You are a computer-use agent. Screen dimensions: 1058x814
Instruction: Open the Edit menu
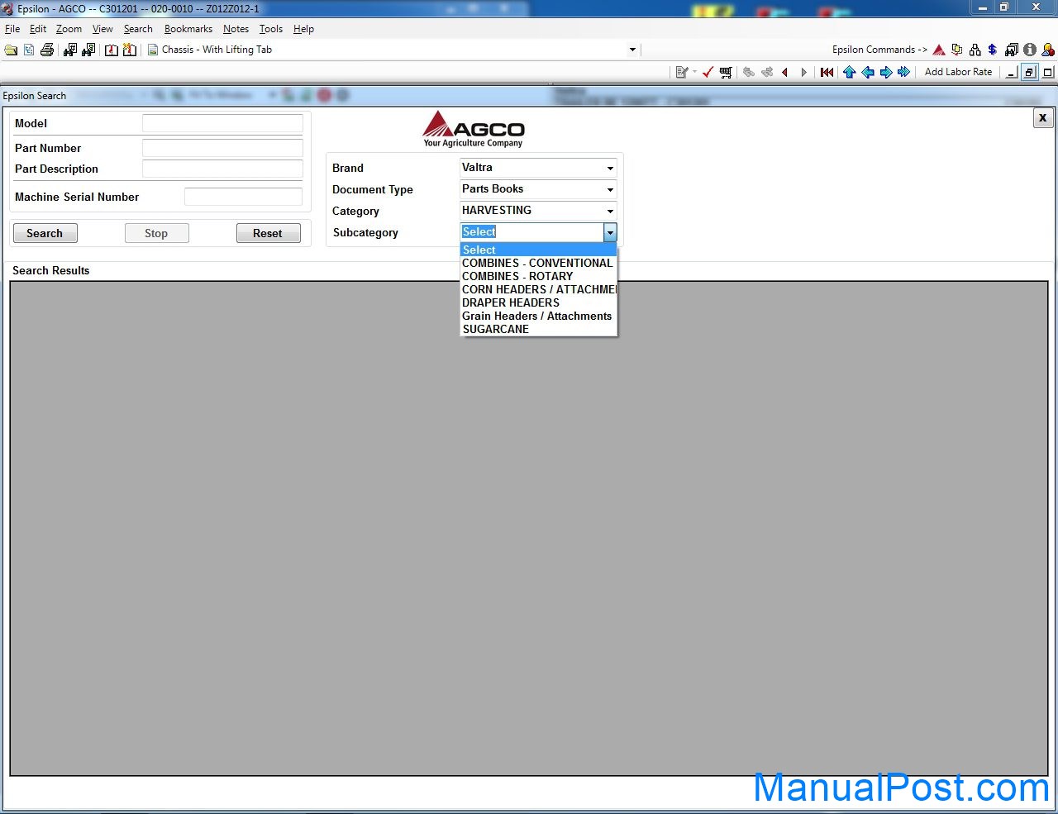pyautogui.click(x=38, y=29)
